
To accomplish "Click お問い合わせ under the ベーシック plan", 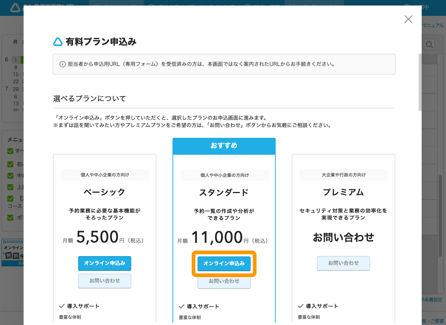I will click(x=105, y=281).
